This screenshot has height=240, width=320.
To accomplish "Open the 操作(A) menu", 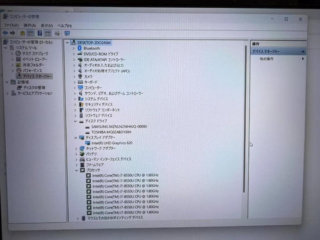I will click(29, 26).
